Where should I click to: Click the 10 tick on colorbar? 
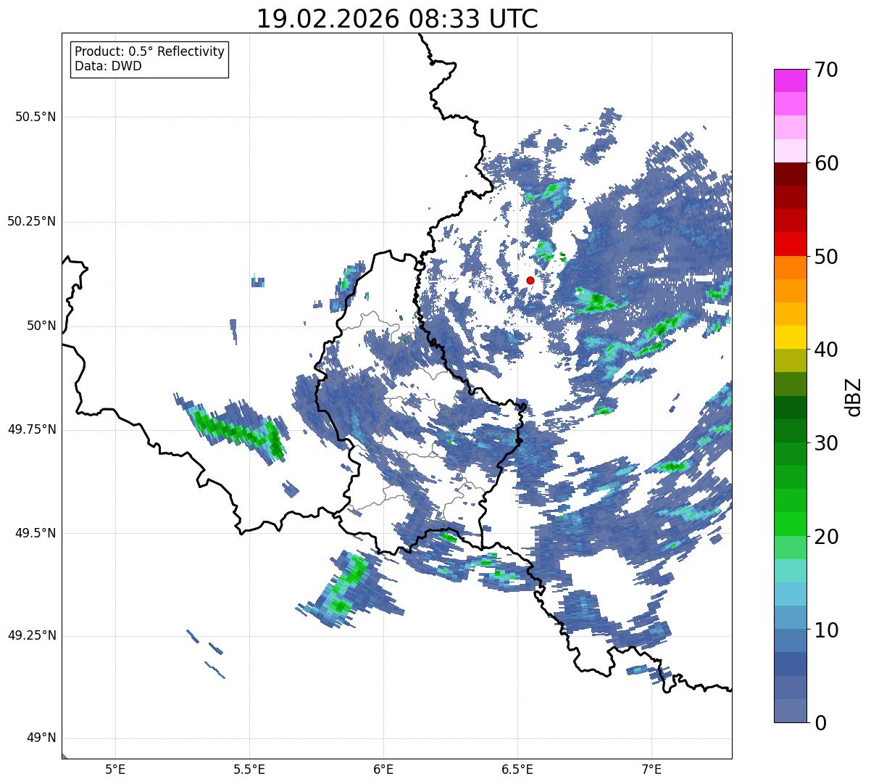click(x=826, y=630)
